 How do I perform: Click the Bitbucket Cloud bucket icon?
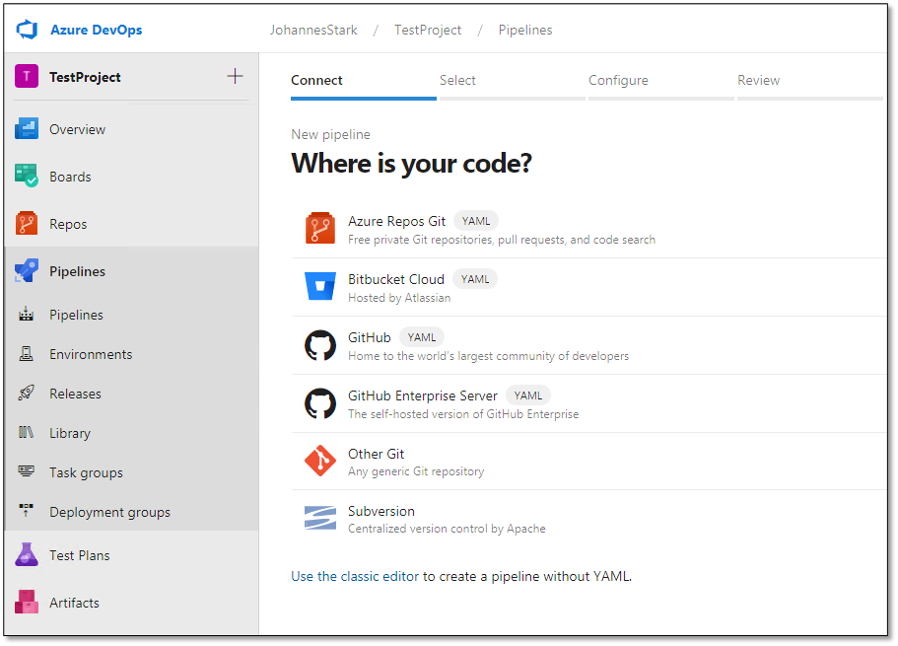click(320, 286)
